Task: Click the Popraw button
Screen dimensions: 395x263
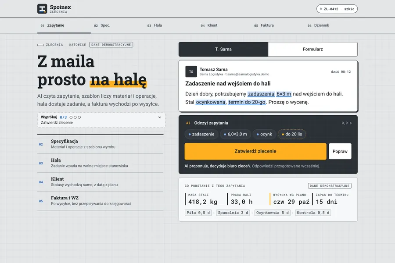Action: tap(340, 151)
